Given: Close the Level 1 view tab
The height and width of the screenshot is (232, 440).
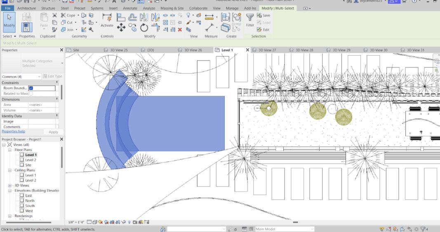Looking at the screenshot, I should tap(247, 50).
